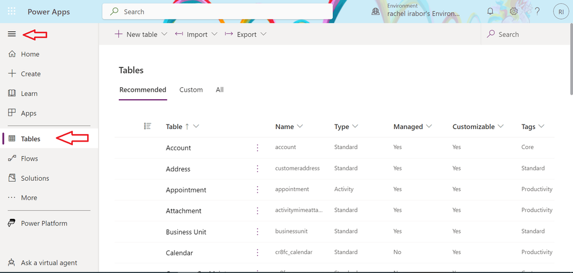
Task: Open more options dots for Calendar row
Action: point(258,252)
